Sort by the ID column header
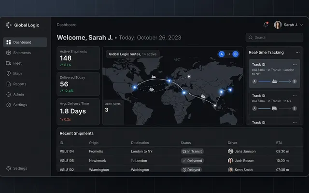Viewport: 309px width, 193px height. click(61, 143)
